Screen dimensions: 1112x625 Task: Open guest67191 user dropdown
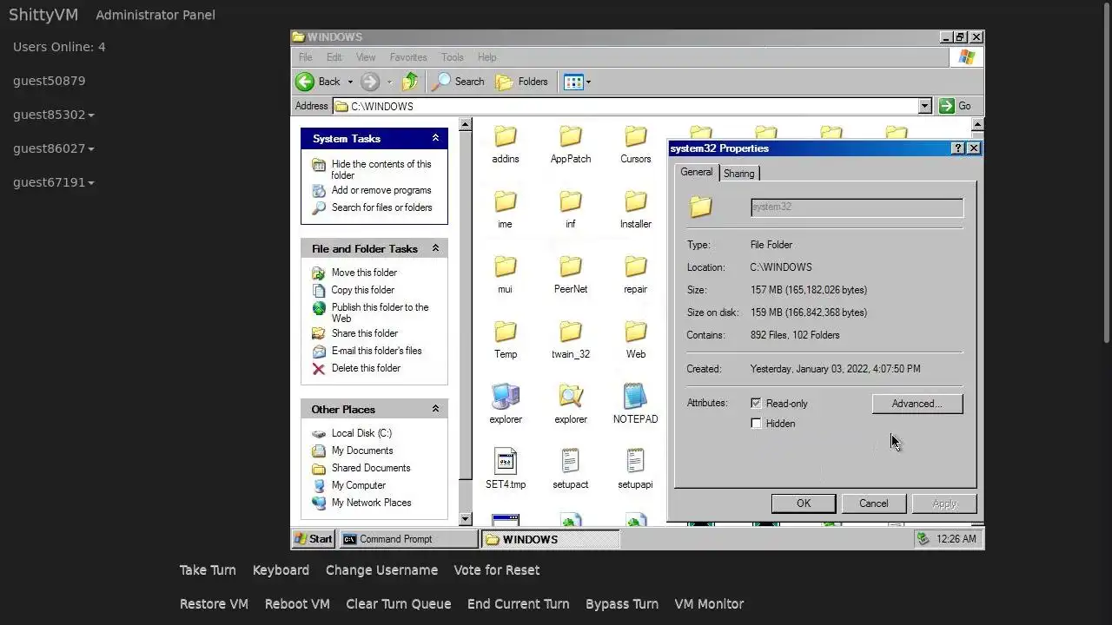point(54,182)
